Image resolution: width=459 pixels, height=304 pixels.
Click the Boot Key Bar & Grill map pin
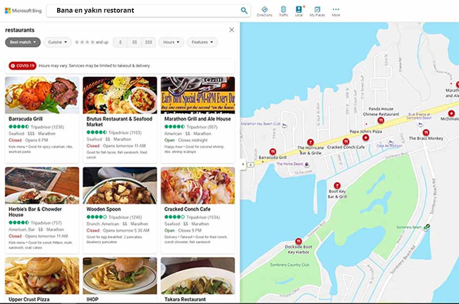pos(337,185)
